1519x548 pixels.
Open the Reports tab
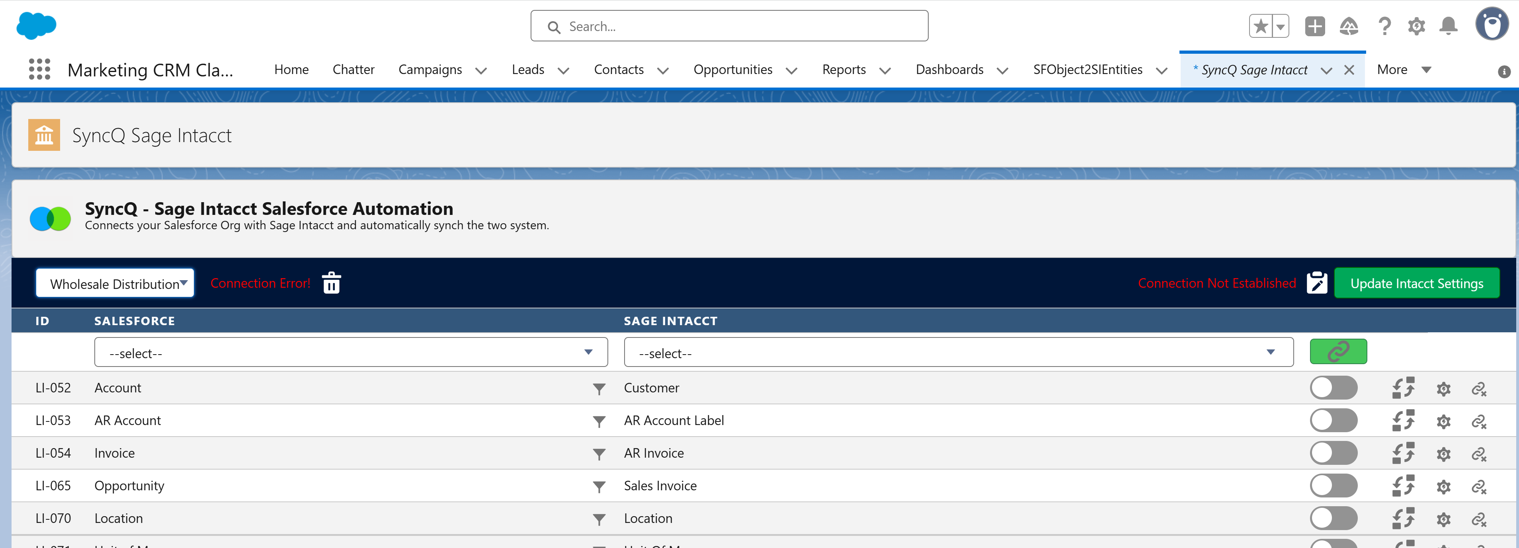point(844,70)
